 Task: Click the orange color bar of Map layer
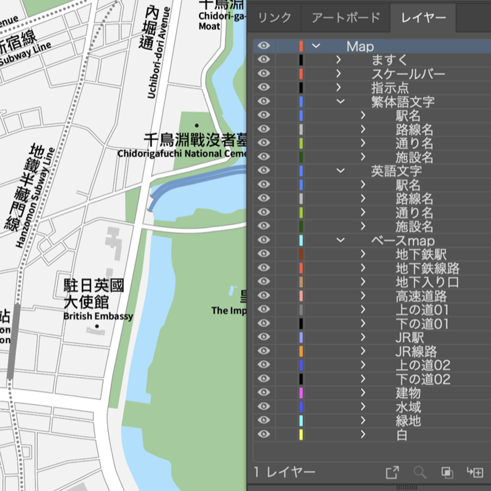pyautogui.click(x=301, y=46)
